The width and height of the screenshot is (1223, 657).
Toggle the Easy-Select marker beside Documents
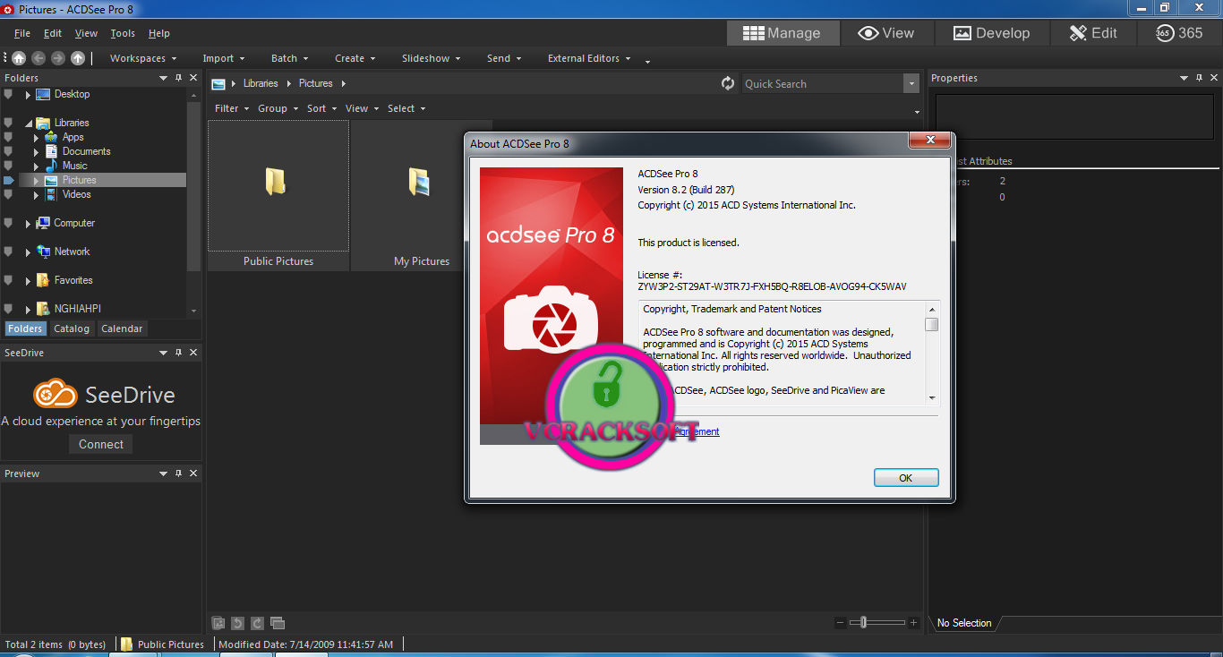(x=8, y=151)
